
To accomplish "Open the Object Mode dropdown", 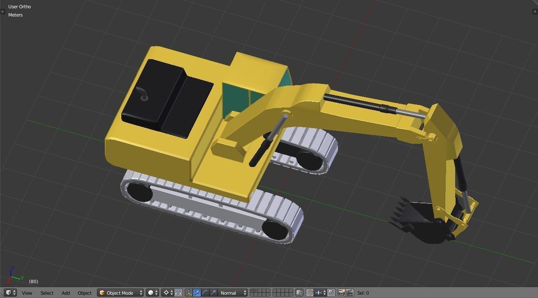I will pos(120,293).
